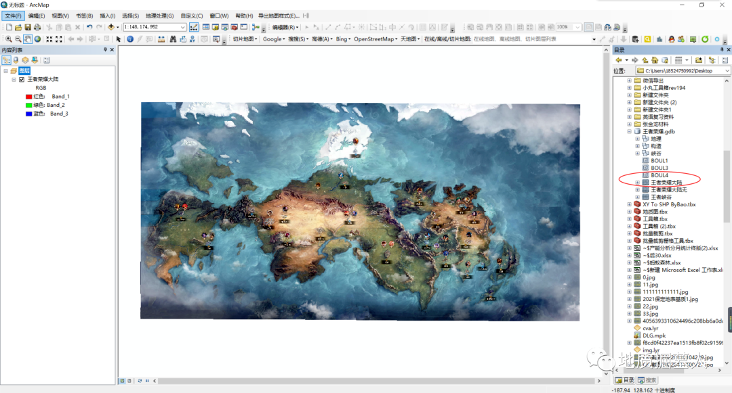Go up one level in Catalog
Image resolution: width=732 pixels, height=393 pixels.
pyautogui.click(x=645, y=60)
